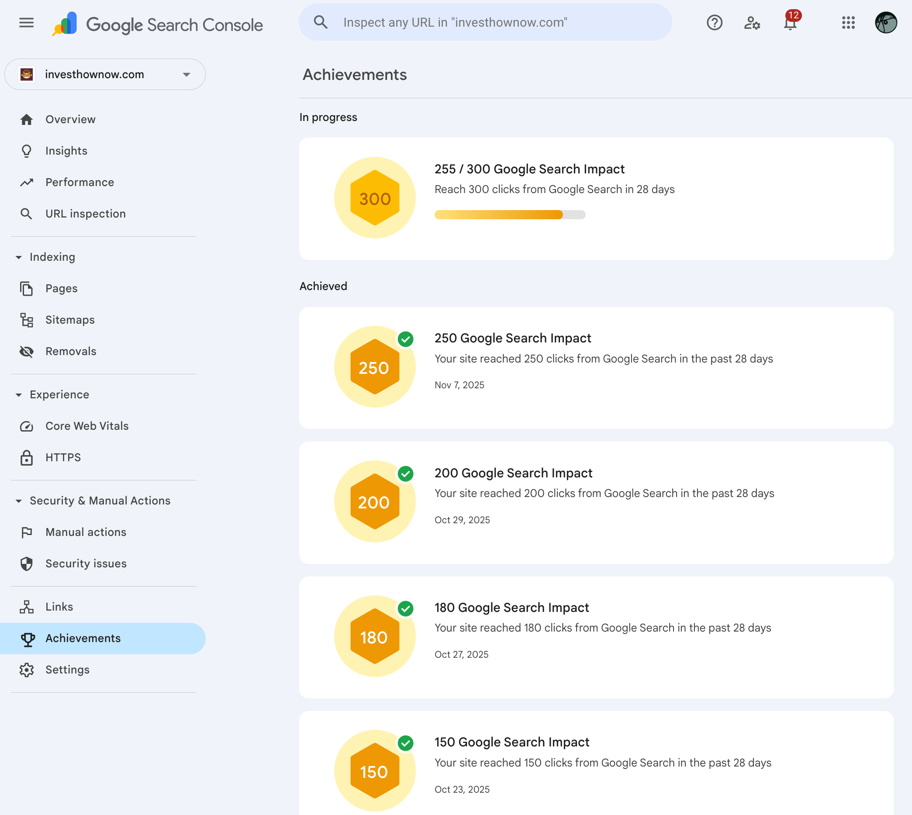Collapse the Indexing section
Image resolution: width=912 pixels, height=815 pixels.
point(19,257)
